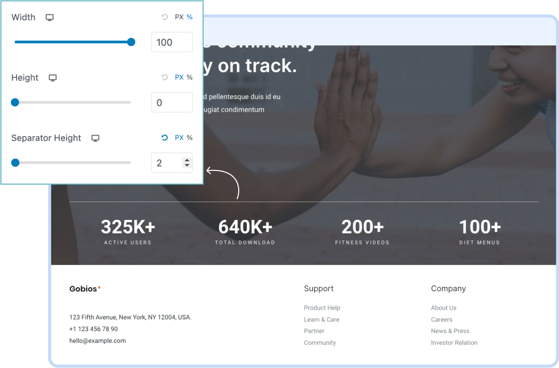Click the Gobios logo in the footer
Screen dimensions: 559x368
pyautogui.click(x=83, y=288)
